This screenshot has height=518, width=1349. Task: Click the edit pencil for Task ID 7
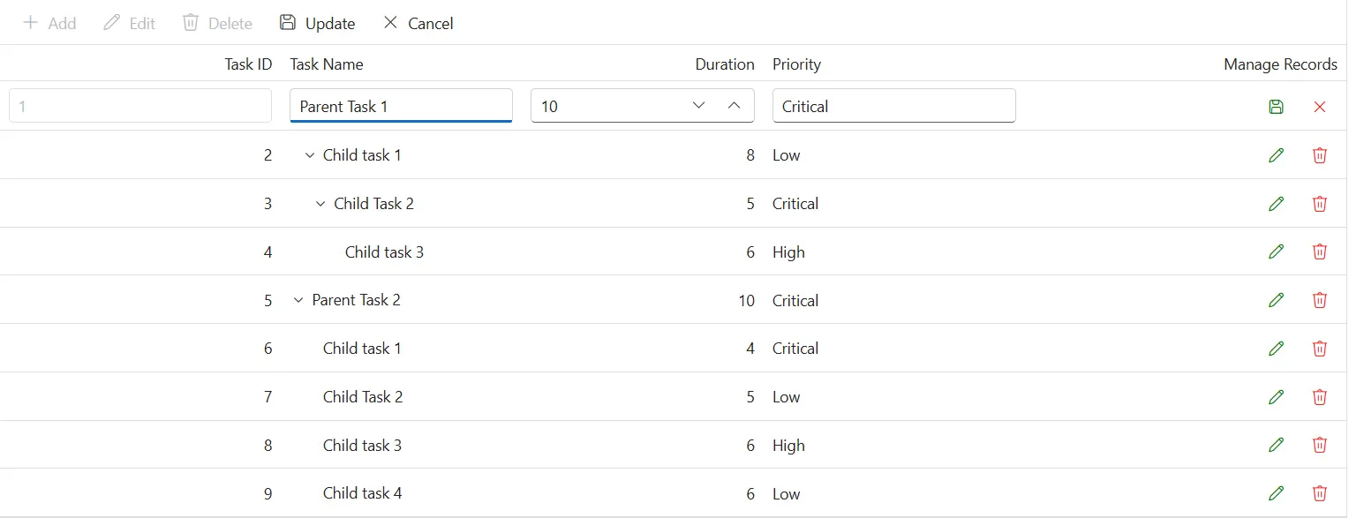pyautogui.click(x=1276, y=397)
